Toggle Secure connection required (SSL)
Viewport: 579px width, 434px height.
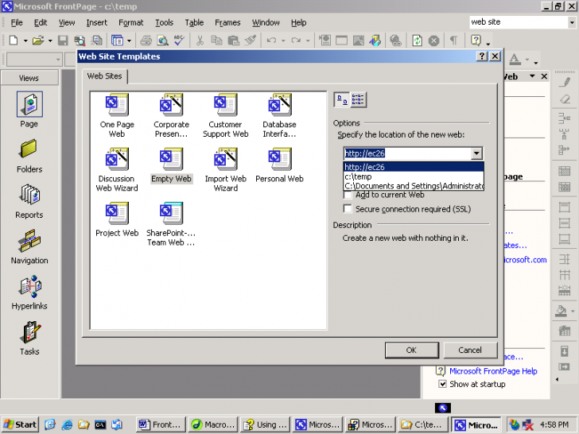(348, 209)
